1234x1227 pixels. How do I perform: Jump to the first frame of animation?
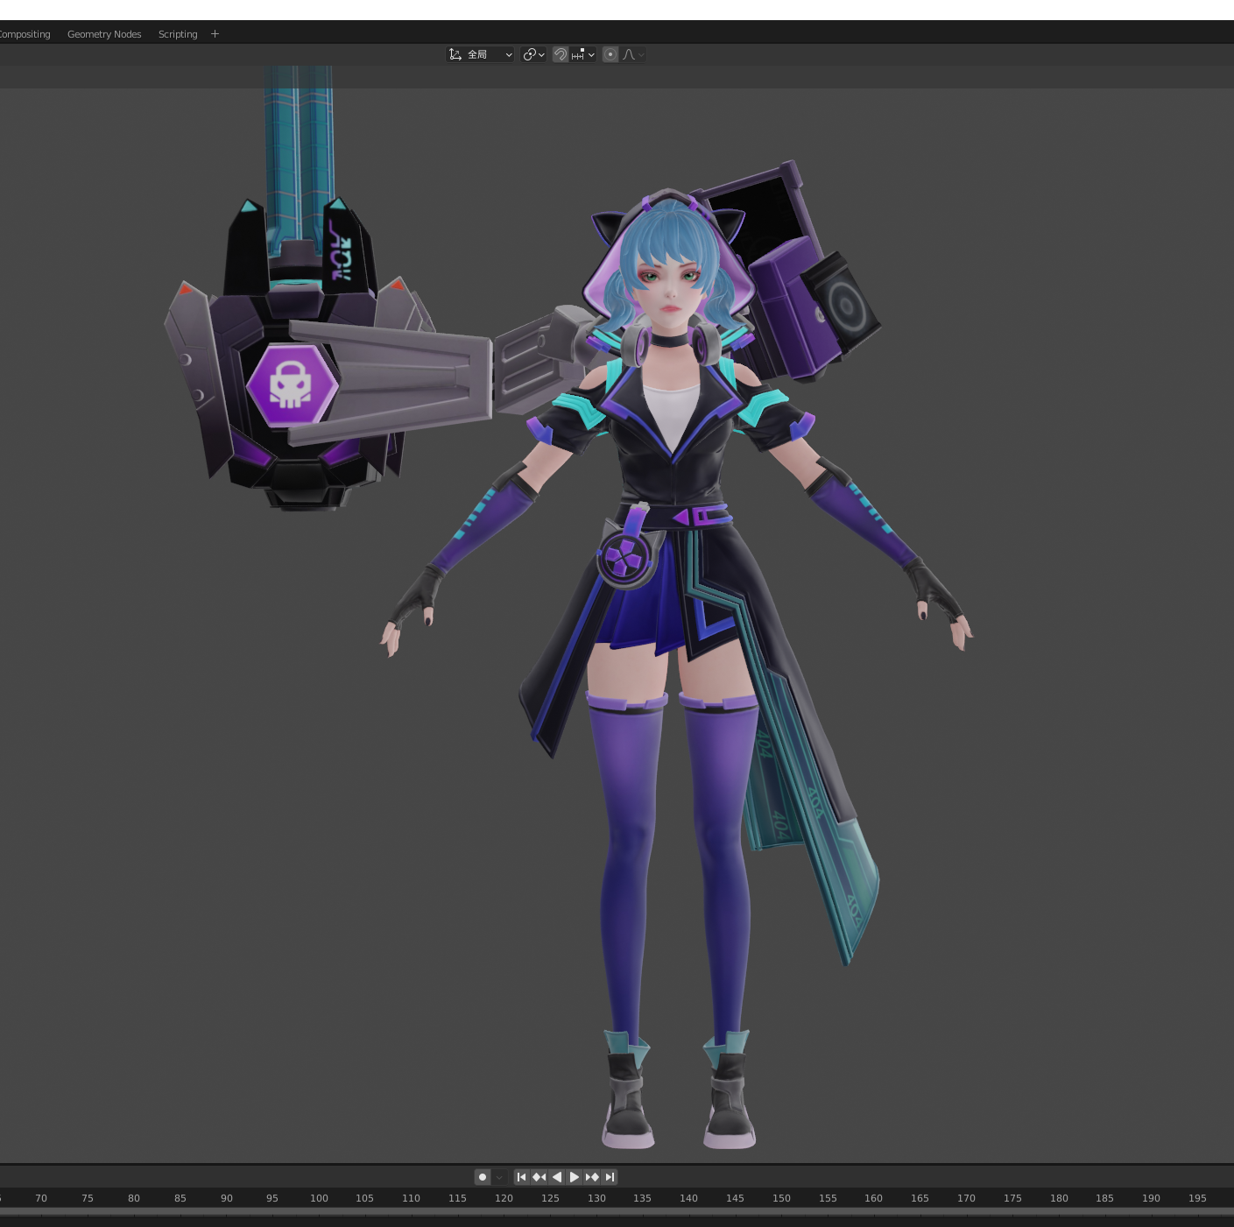[521, 1177]
